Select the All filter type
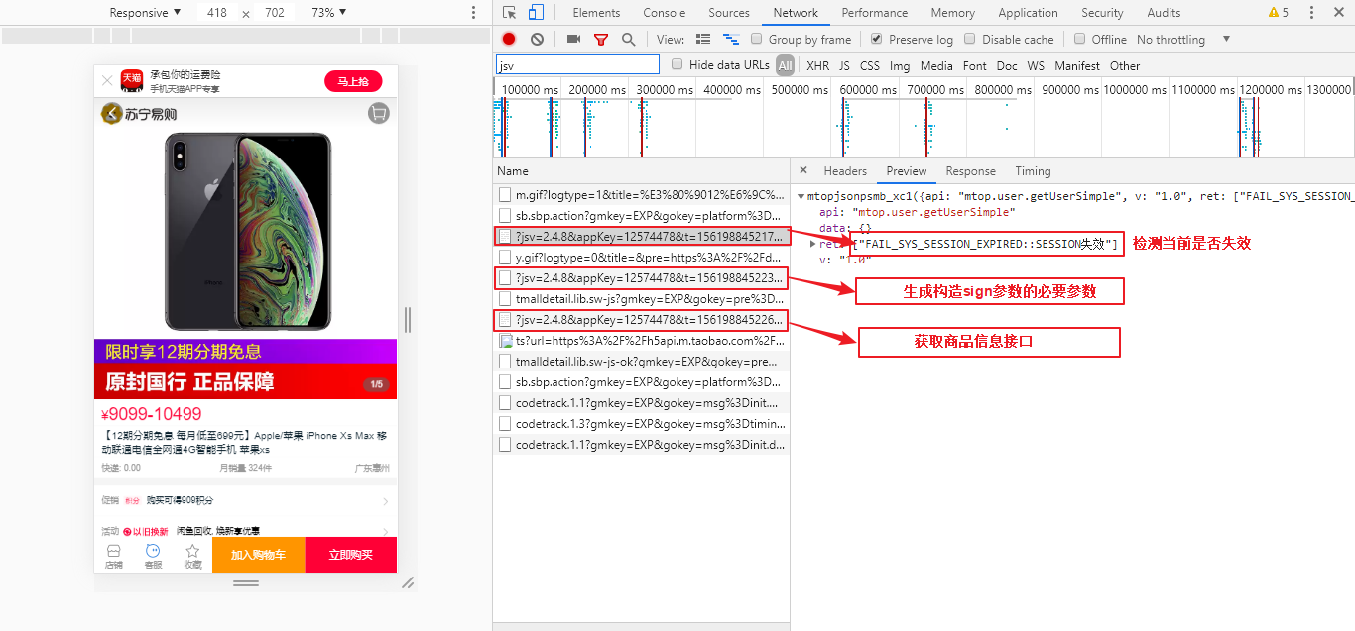This screenshot has width=1355, height=631. point(786,66)
